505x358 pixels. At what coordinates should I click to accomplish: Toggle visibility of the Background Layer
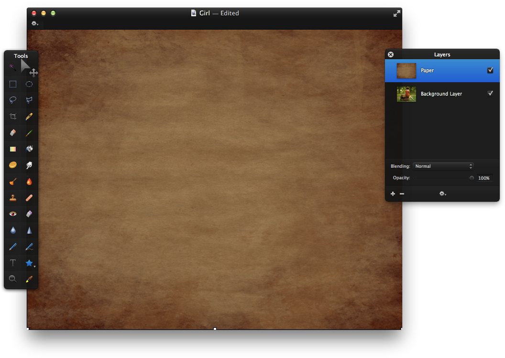pyautogui.click(x=490, y=93)
